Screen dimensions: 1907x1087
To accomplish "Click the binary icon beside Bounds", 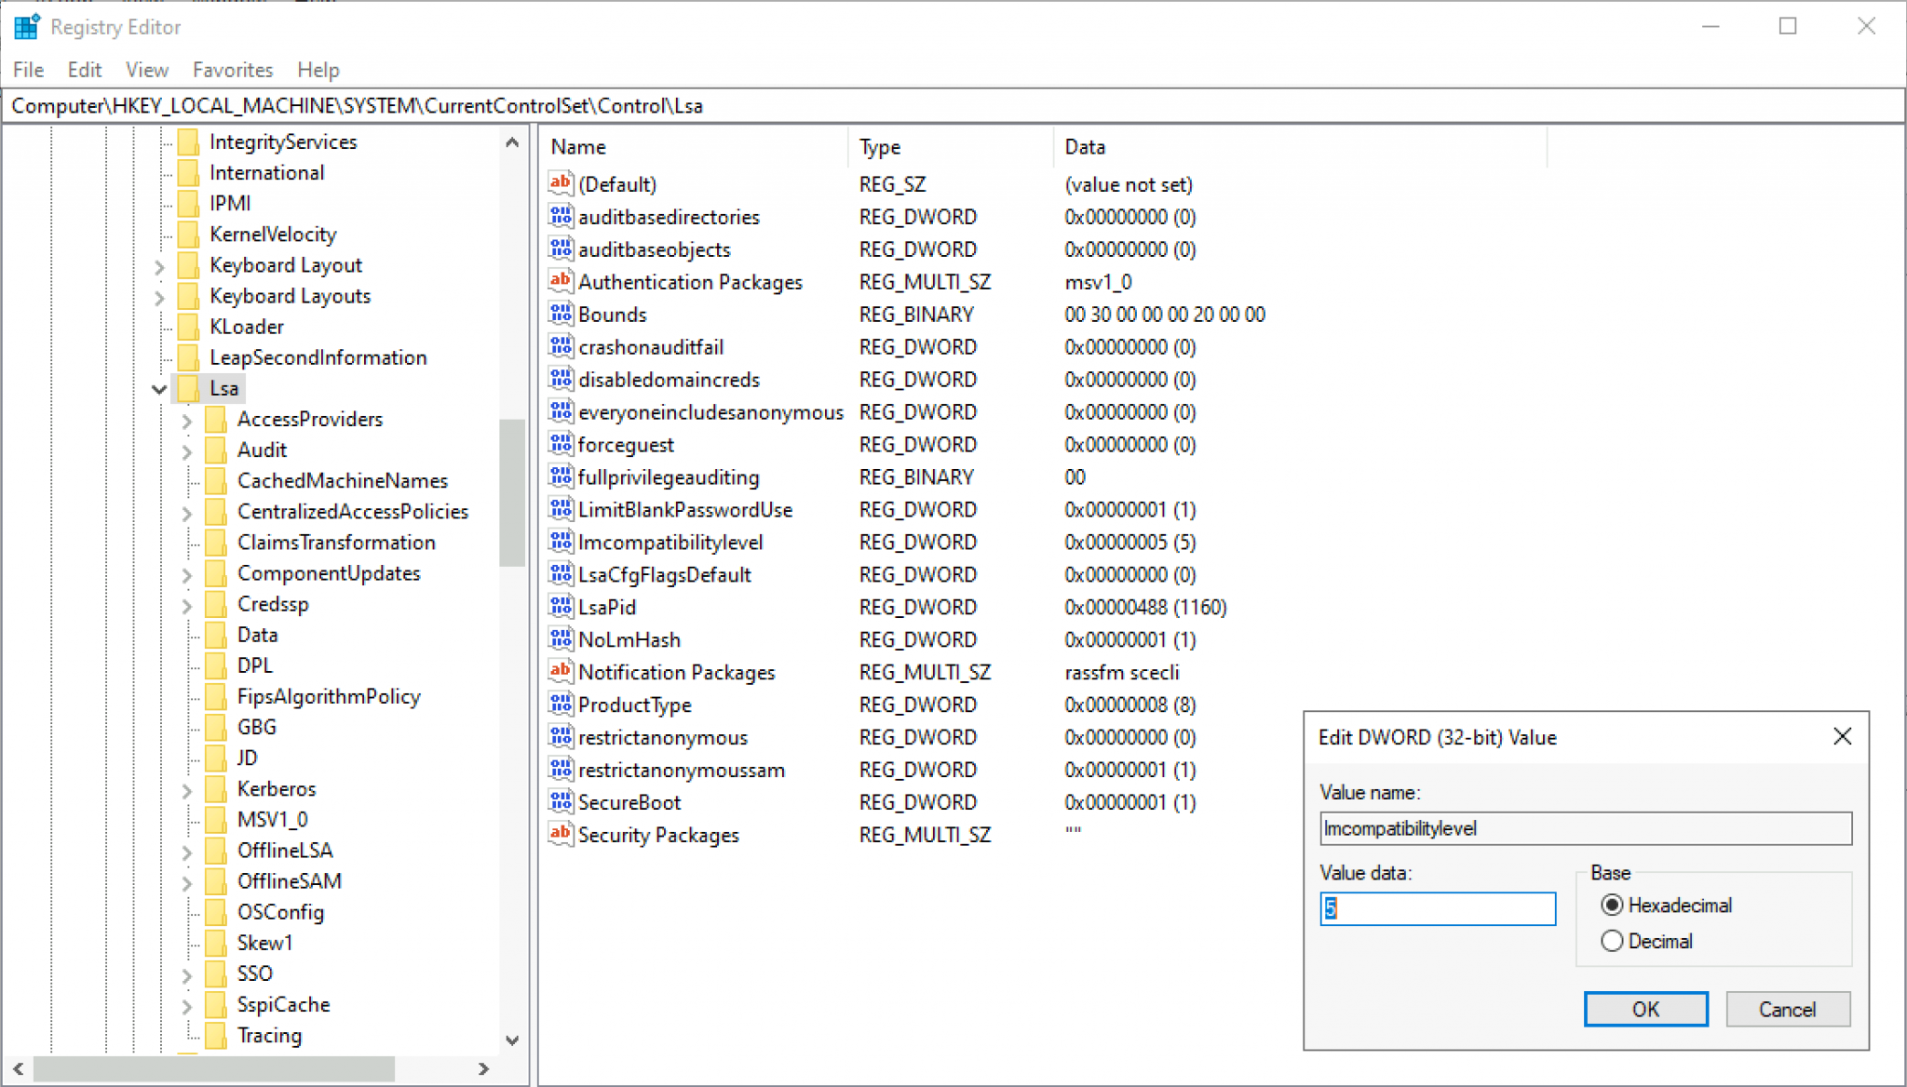I will pyautogui.click(x=560, y=314).
